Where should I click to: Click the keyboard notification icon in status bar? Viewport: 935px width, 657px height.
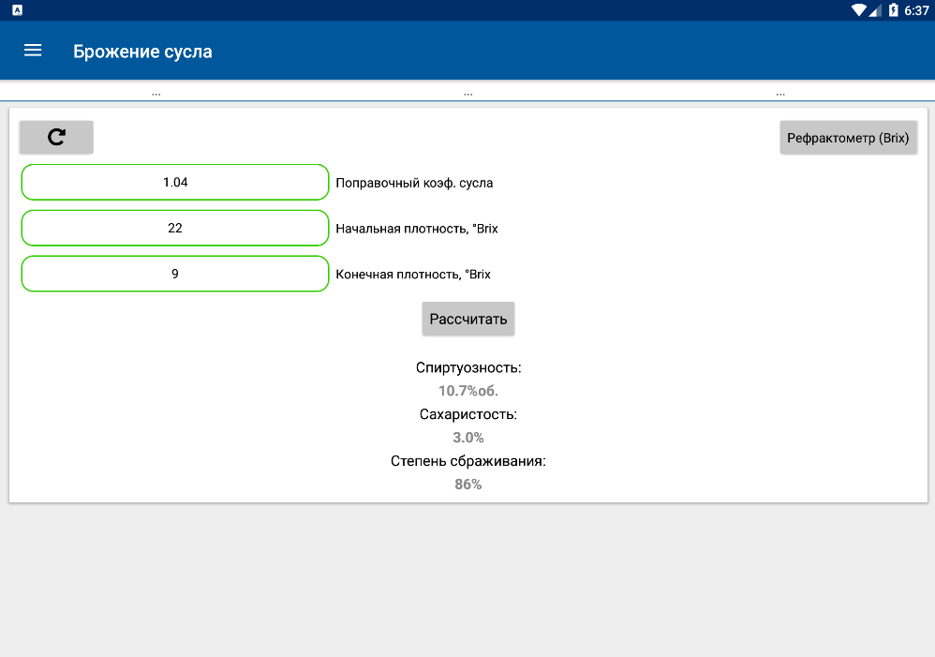tap(17, 10)
